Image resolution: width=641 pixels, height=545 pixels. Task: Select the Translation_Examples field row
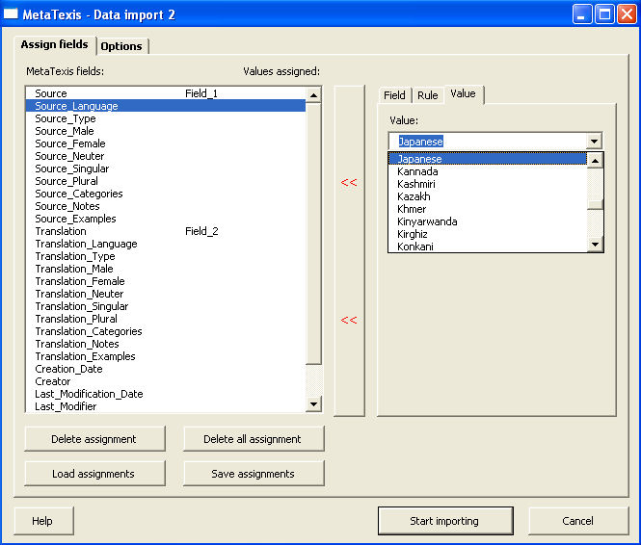[x=166, y=356]
